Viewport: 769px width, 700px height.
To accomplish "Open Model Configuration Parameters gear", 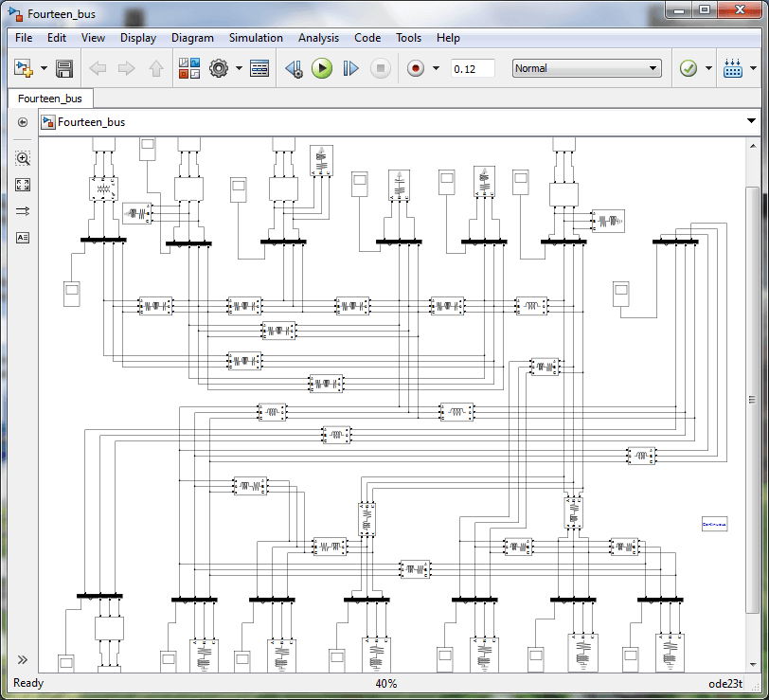I will pyautogui.click(x=219, y=68).
